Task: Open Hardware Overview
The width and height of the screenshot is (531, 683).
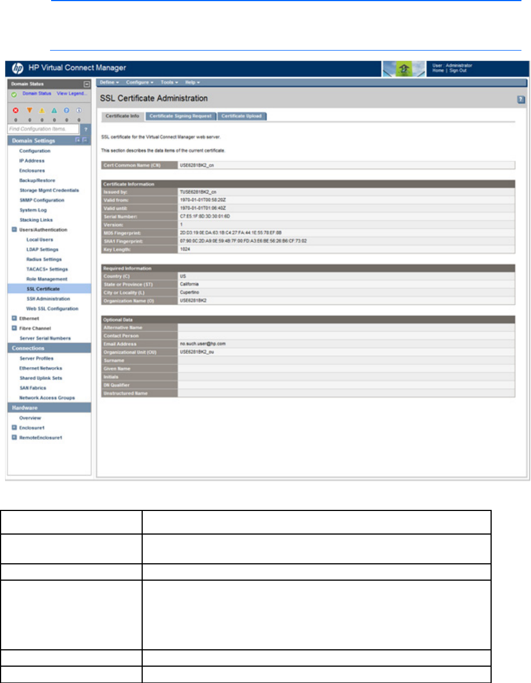Action: pyautogui.click(x=30, y=418)
